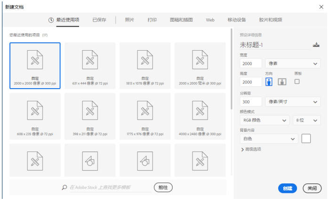Click the save preset icon beside 未标题-1

pos(316,45)
